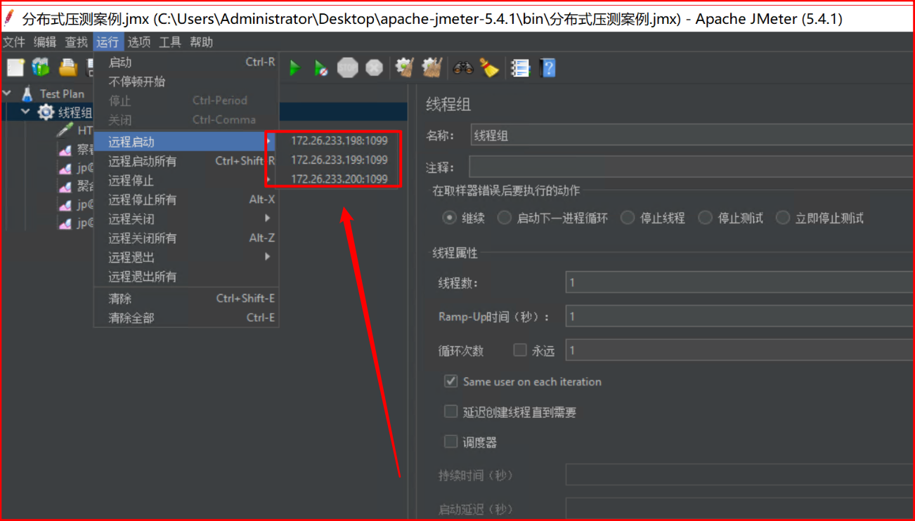This screenshot has height=521, width=915.
Task: Select the Test Plan flask icon
Action: point(27,93)
